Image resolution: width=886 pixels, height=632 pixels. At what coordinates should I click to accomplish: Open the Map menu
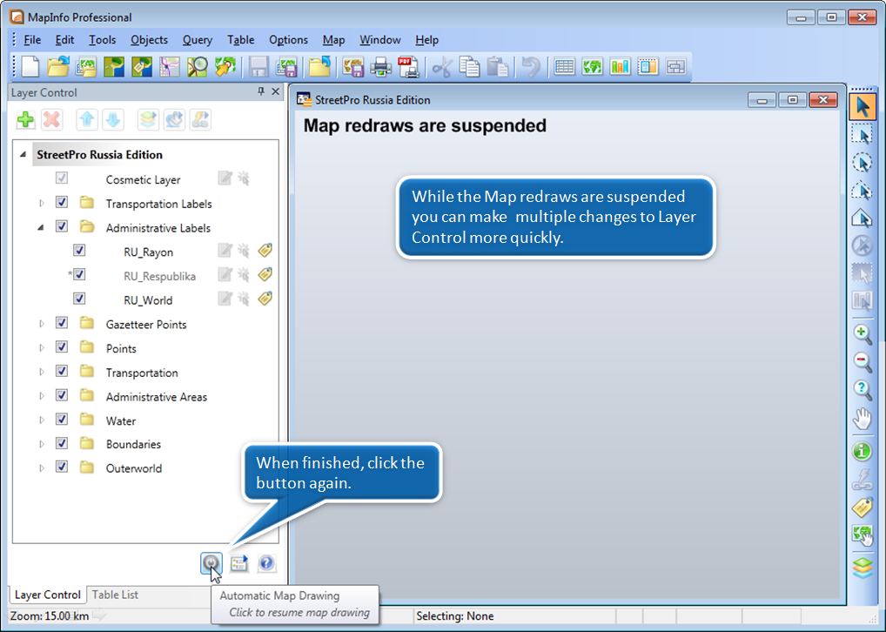tap(333, 40)
